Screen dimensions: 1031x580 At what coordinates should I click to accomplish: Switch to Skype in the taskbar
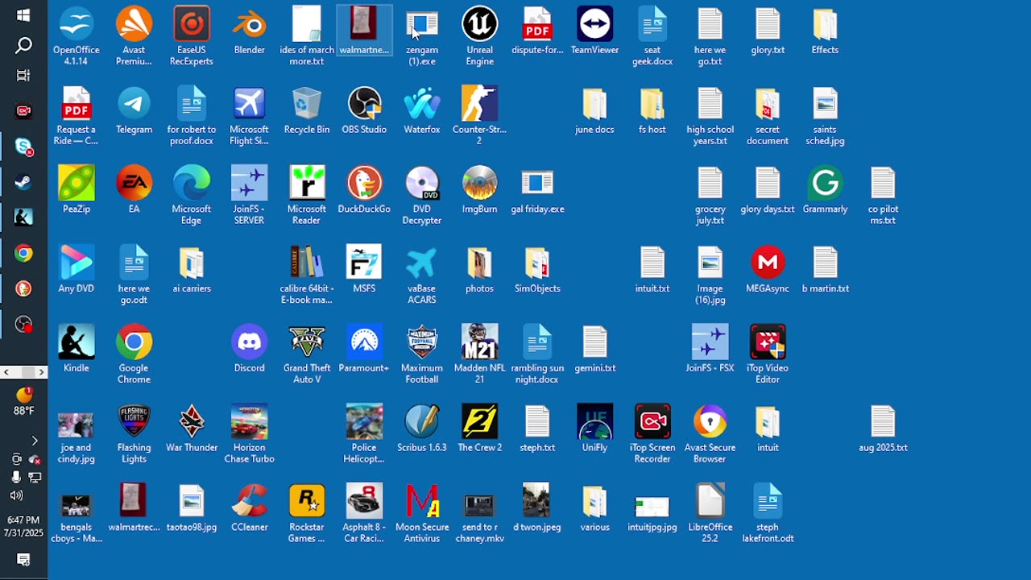coord(23,147)
